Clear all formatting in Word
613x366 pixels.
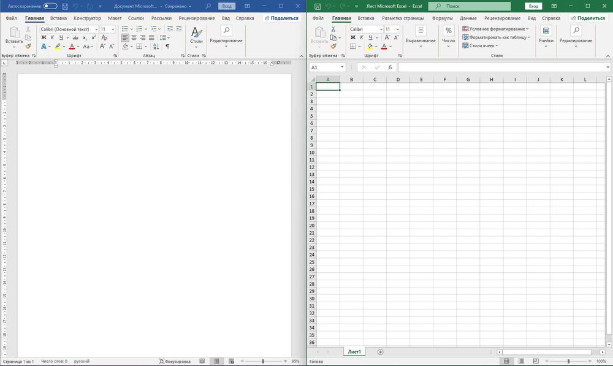coord(104,37)
